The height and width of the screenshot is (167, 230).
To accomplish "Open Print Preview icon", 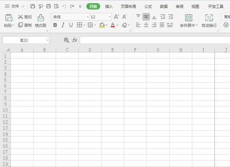I will pyautogui.click(x=57, y=6).
